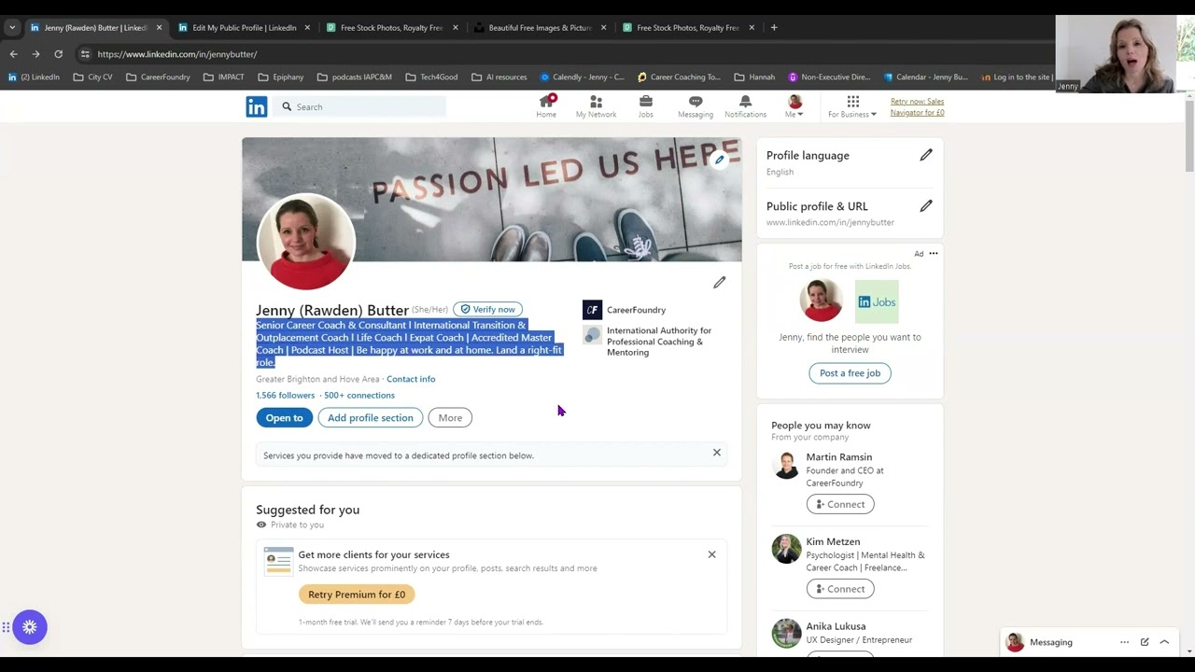The height and width of the screenshot is (672, 1195).
Task: Edit profile intro with pencil icon
Action: (x=719, y=282)
